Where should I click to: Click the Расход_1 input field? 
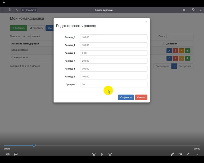[x=114, y=37]
